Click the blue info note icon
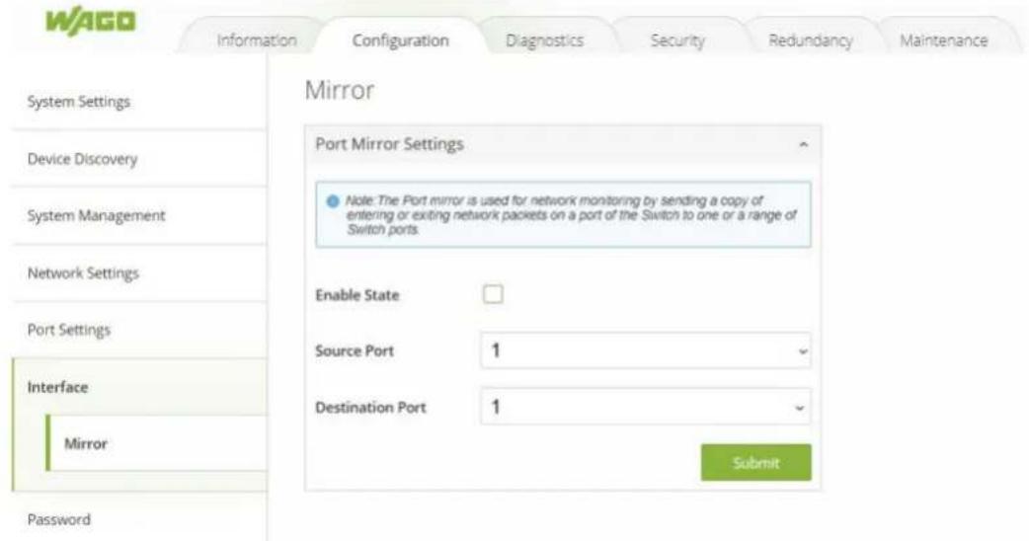 pyautogui.click(x=333, y=200)
